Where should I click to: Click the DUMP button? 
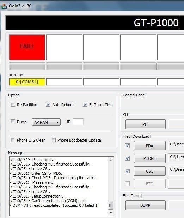pyautogui.click(x=146, y=205)
